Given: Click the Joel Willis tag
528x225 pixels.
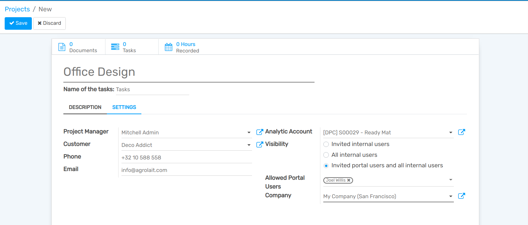Looking at the screenshot, I should click(338, 180).
